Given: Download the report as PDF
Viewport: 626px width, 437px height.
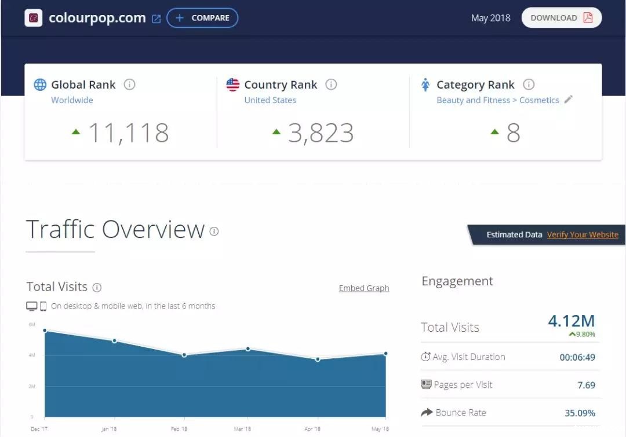Looking at the screenshot, I should 561,18.
